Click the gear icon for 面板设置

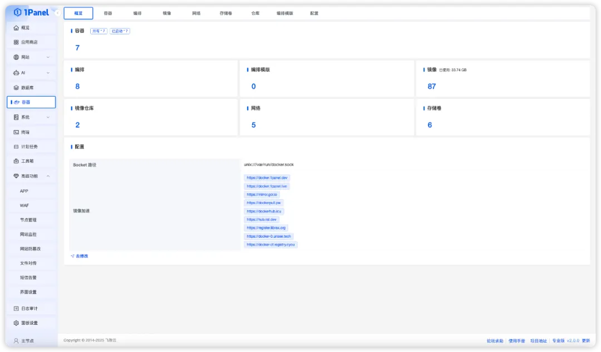pyautogui.click(x=16, y=323)
